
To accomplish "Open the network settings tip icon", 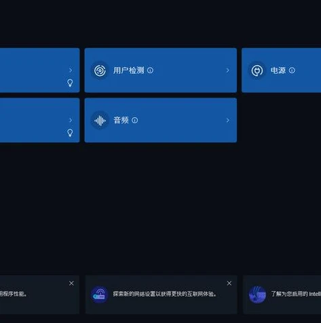I will 99,295.
